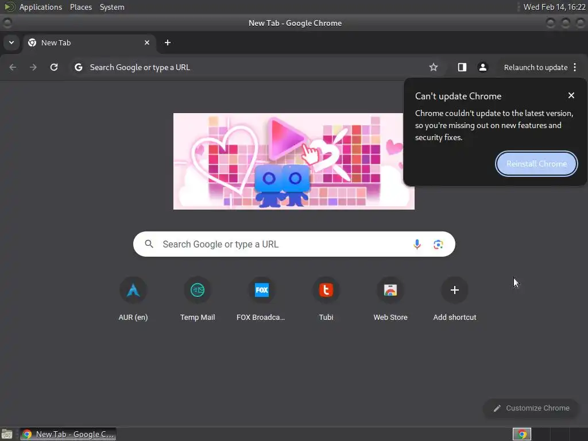Open the Applications menu
Screen dimensions: 588x441
pyautogui.click(x=41, y=7)
